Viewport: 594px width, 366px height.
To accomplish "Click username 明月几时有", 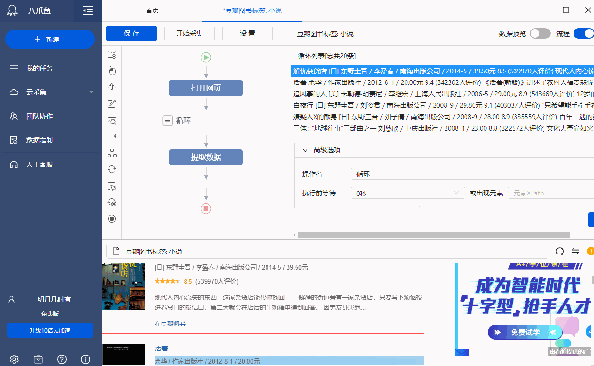I will pyautogui.click(x=54, y=299).
